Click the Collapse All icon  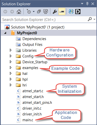click(x=39, y=12)
